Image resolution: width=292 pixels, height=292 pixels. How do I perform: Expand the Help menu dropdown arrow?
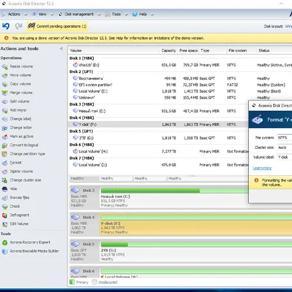(152, 15)
